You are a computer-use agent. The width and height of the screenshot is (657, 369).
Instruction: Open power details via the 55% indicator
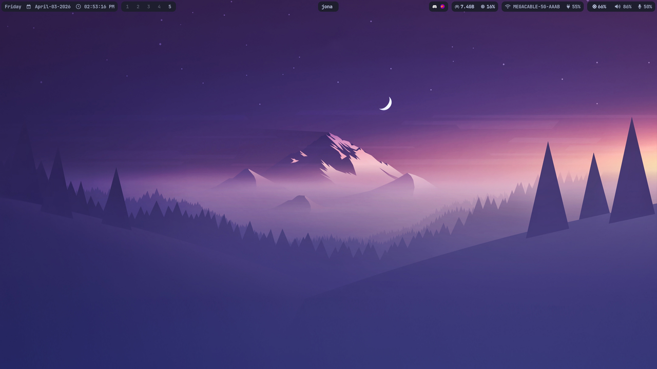576,7
